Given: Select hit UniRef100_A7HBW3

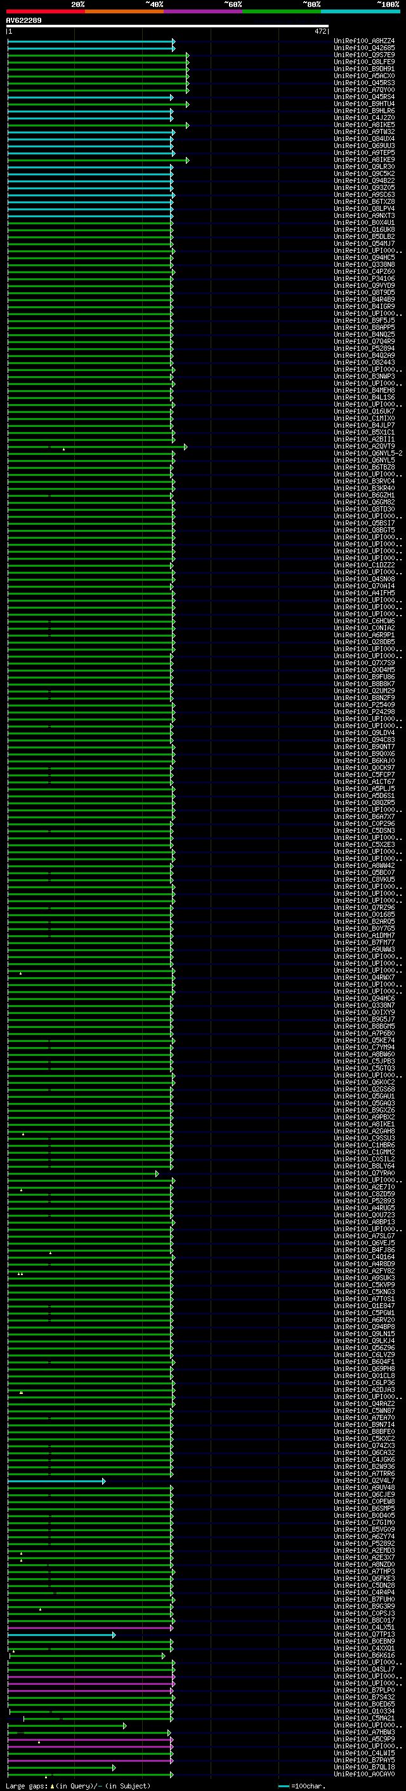Looking at the screenshot, I should pos(364,1732).
